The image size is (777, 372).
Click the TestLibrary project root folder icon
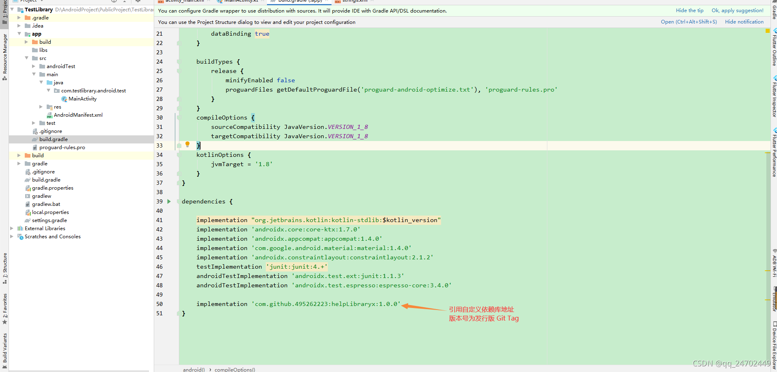pyautogui.click(x=20, y=10)
